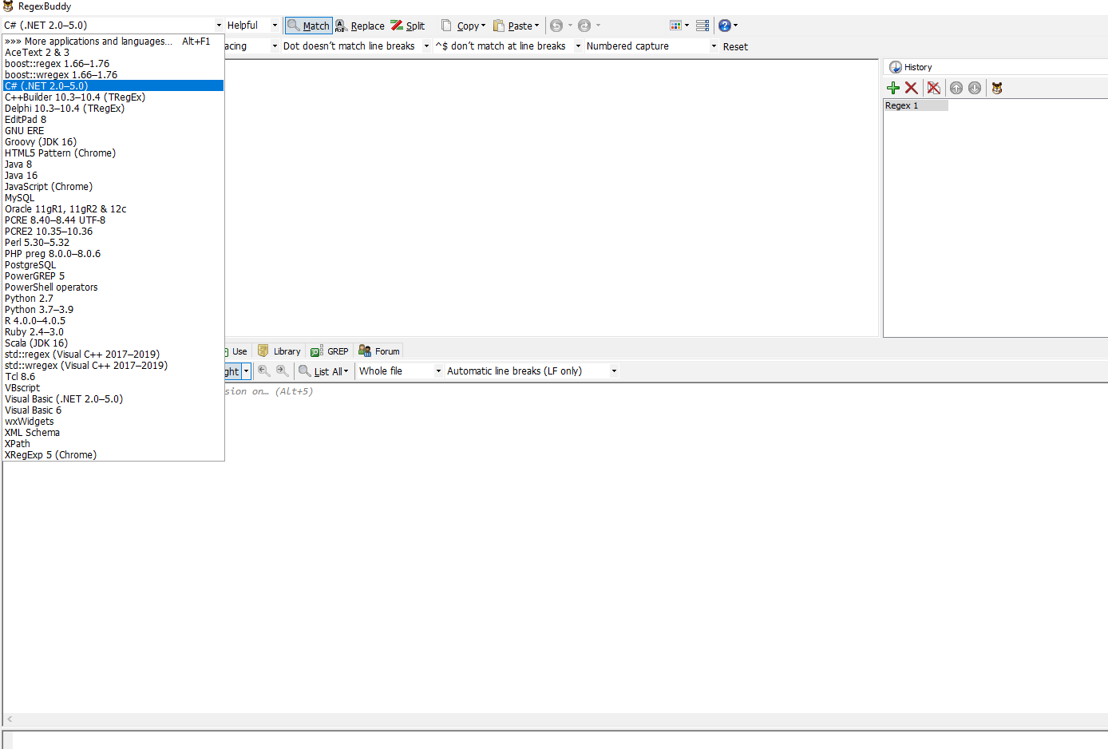Choose Oracle 11gR1, 11gR2 & 12c
The width and height of the screenshot is (1108, 749).
[113, 209]
